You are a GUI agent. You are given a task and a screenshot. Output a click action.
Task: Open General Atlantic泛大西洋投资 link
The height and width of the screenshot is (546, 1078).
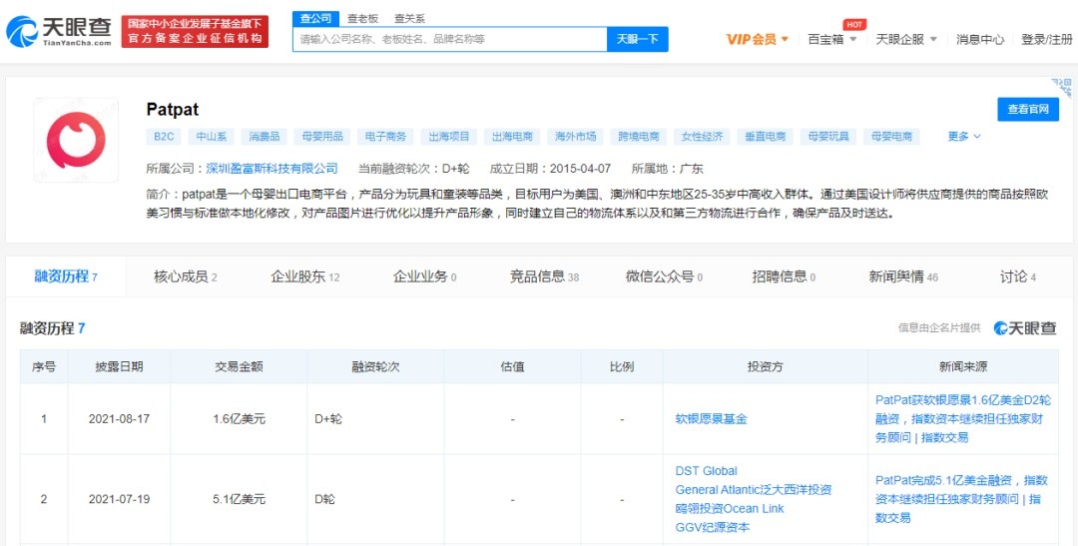click(754, 490)
